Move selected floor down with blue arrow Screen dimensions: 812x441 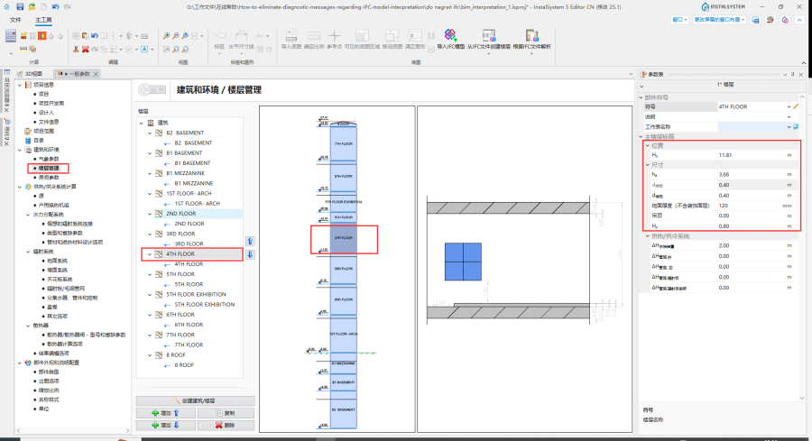(250, 254)
